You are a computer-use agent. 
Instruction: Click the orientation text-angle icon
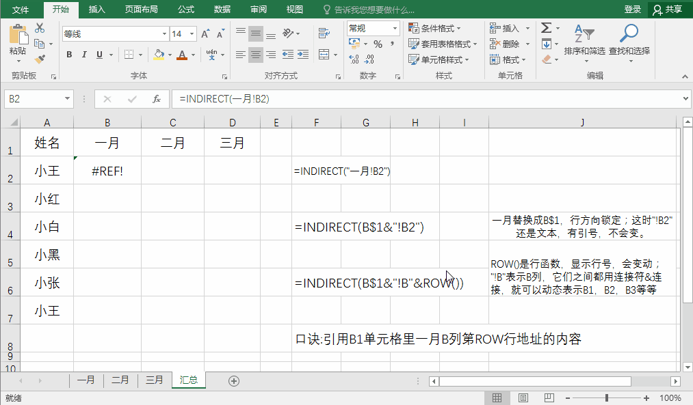tap(288, 33)
